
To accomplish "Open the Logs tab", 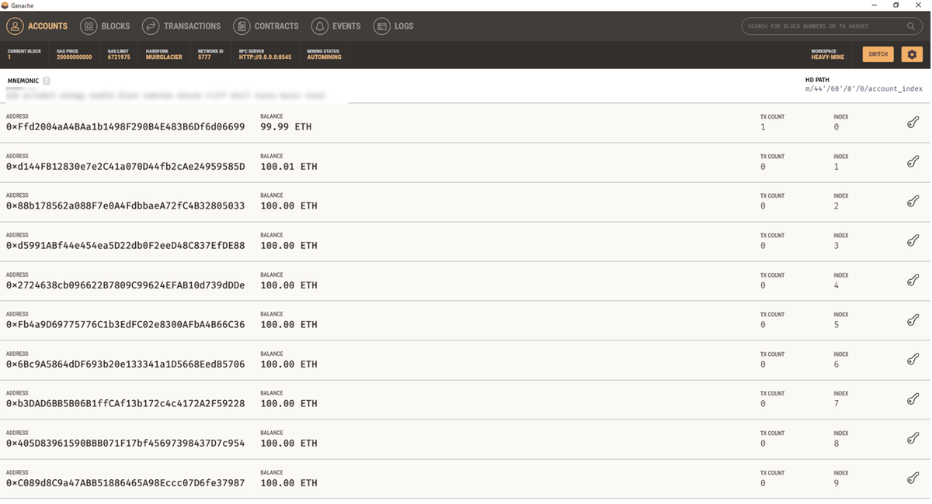I will click(393, 26).
